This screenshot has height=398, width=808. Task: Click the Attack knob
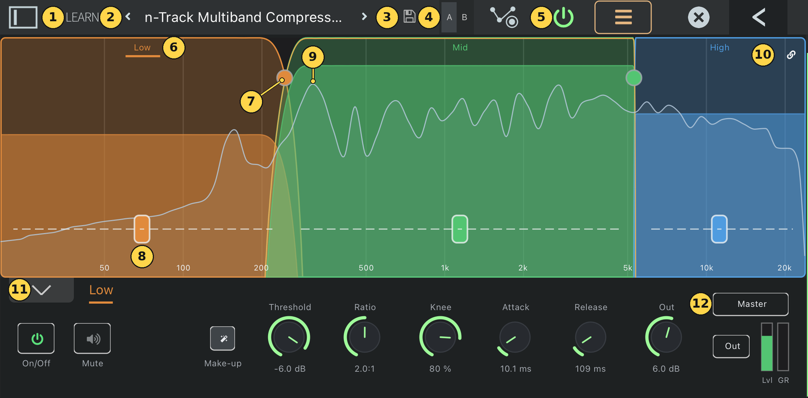(515, 337)
